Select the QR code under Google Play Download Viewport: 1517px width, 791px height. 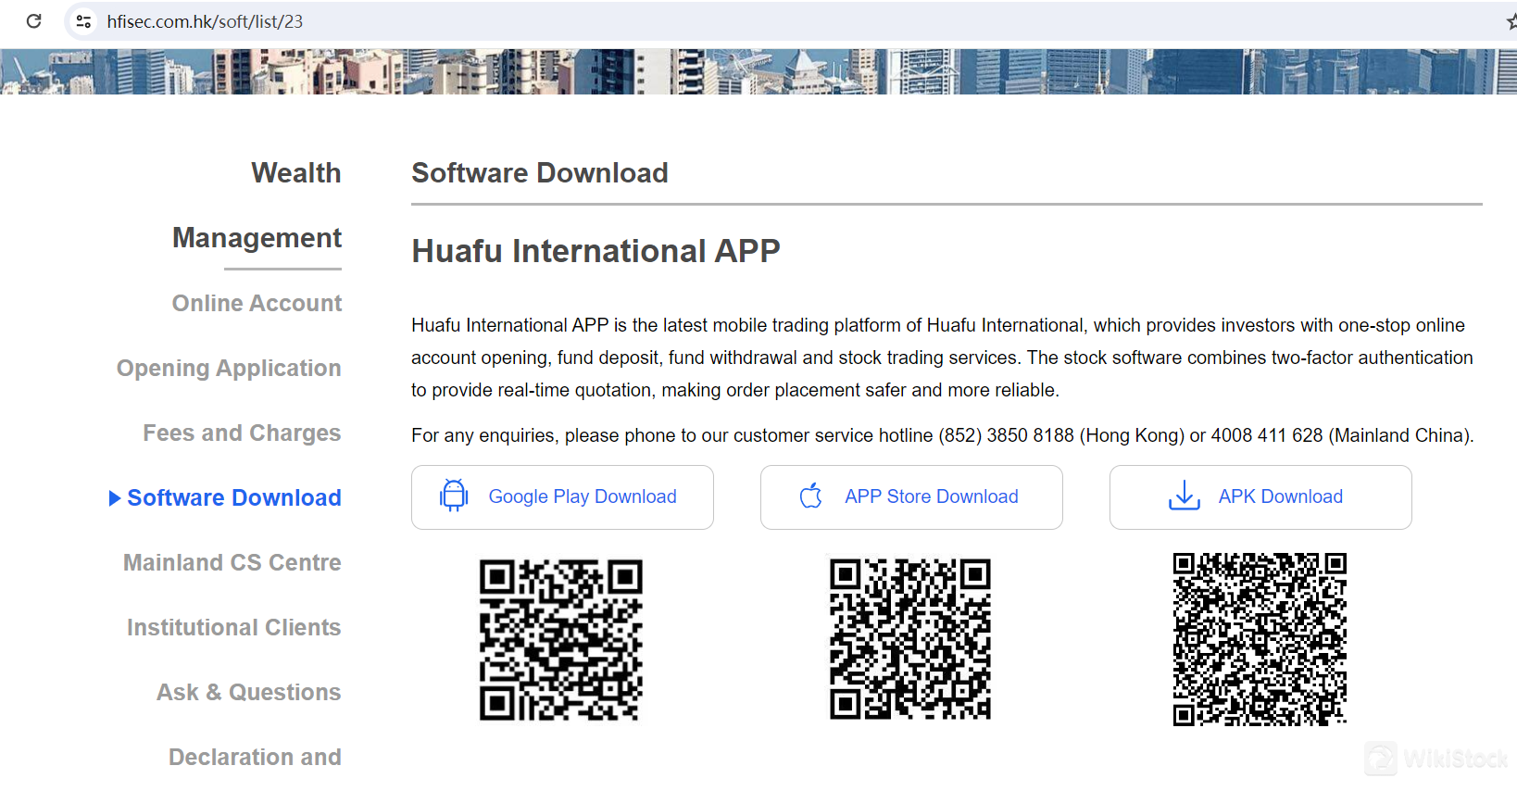[x=561, y=640]
